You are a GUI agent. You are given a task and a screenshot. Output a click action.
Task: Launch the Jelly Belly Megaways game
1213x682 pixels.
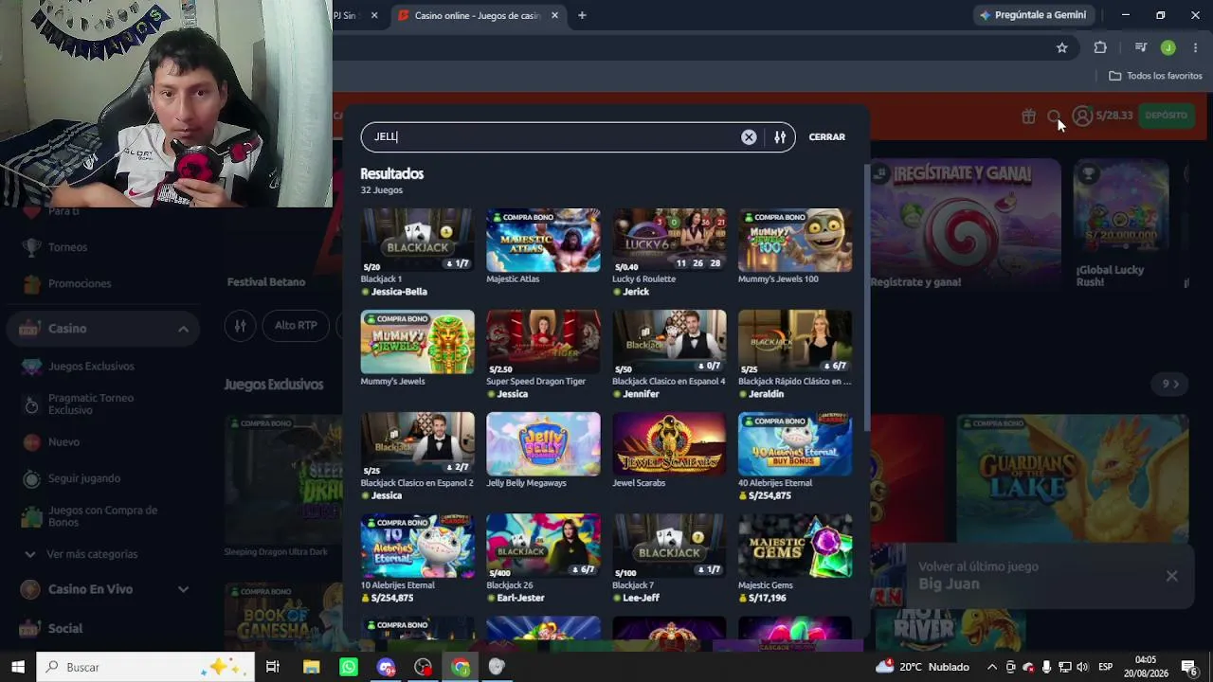(x=543, y=444)
